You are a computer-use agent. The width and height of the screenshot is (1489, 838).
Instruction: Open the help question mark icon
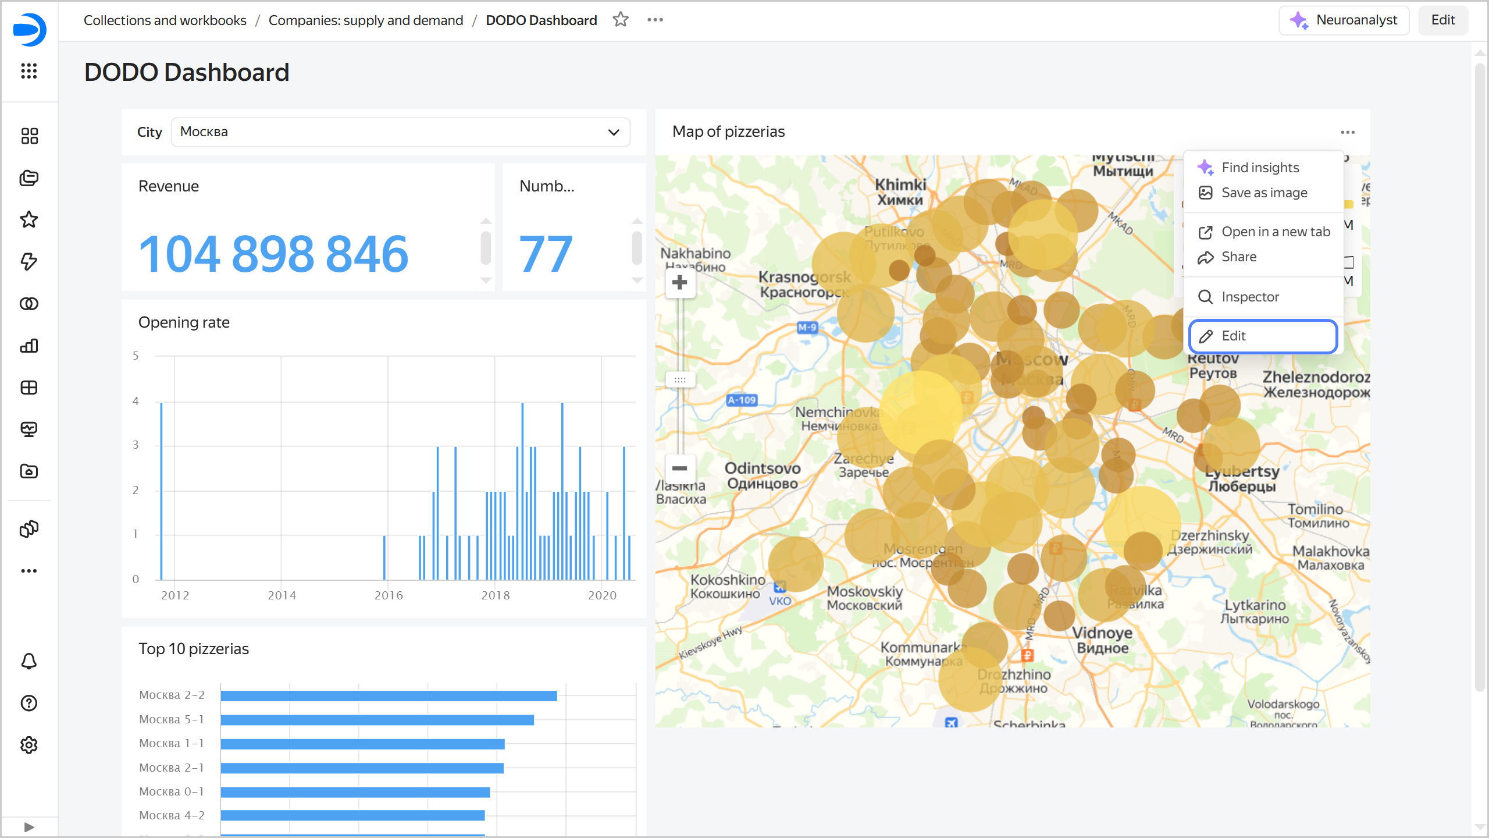(29, 703)
